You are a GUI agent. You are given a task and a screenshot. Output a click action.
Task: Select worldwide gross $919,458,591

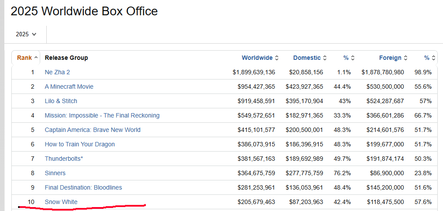[256, 101]
